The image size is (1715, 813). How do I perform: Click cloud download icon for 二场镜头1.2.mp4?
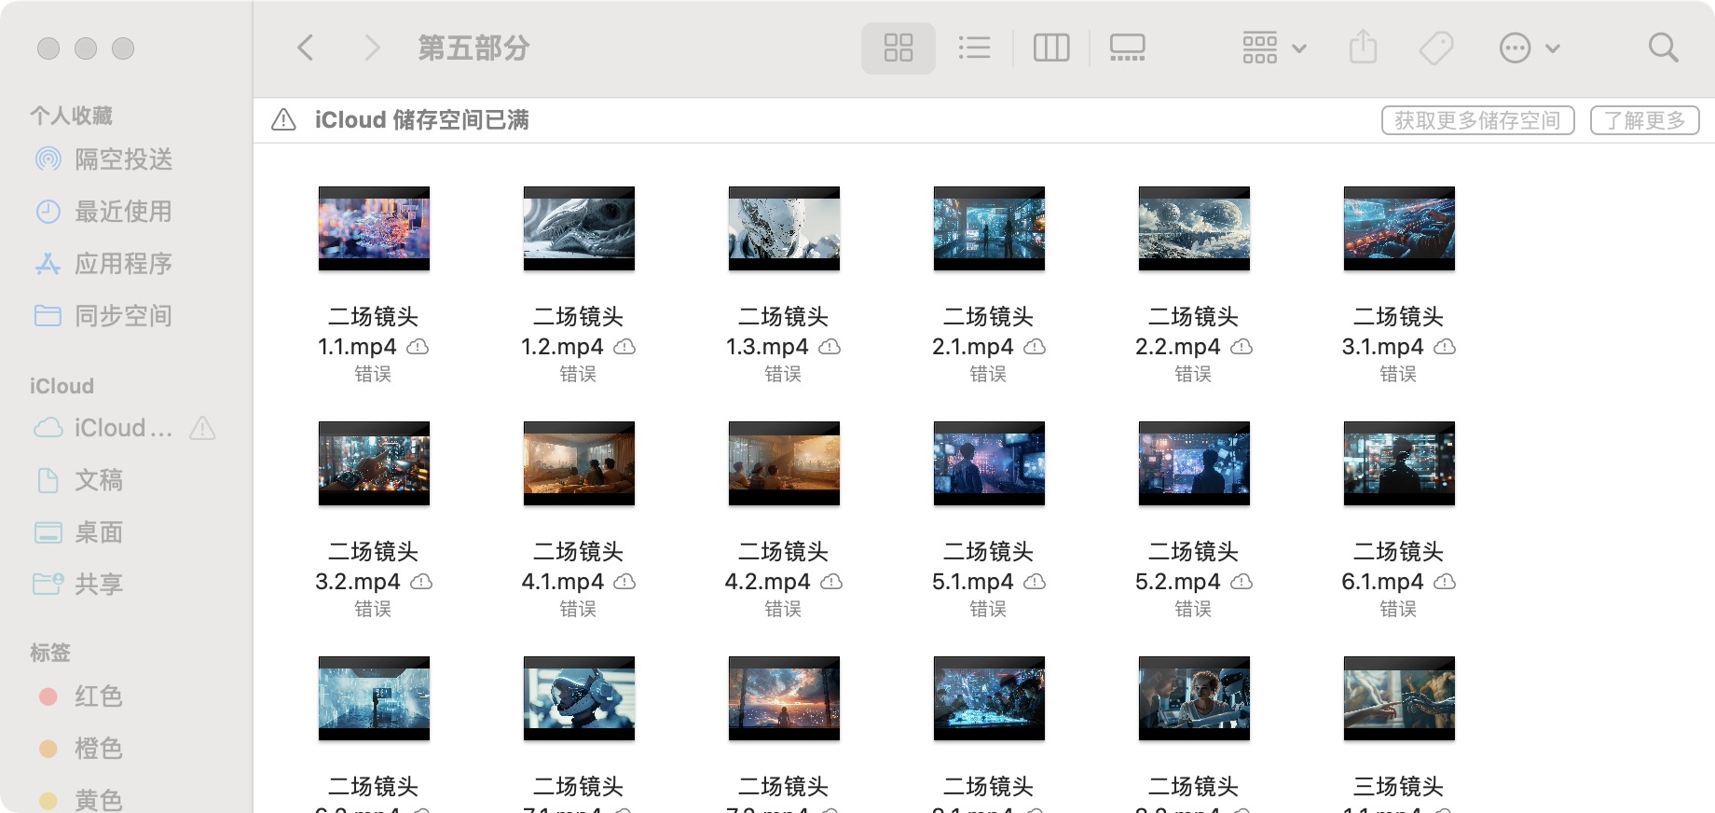(624, 347)
